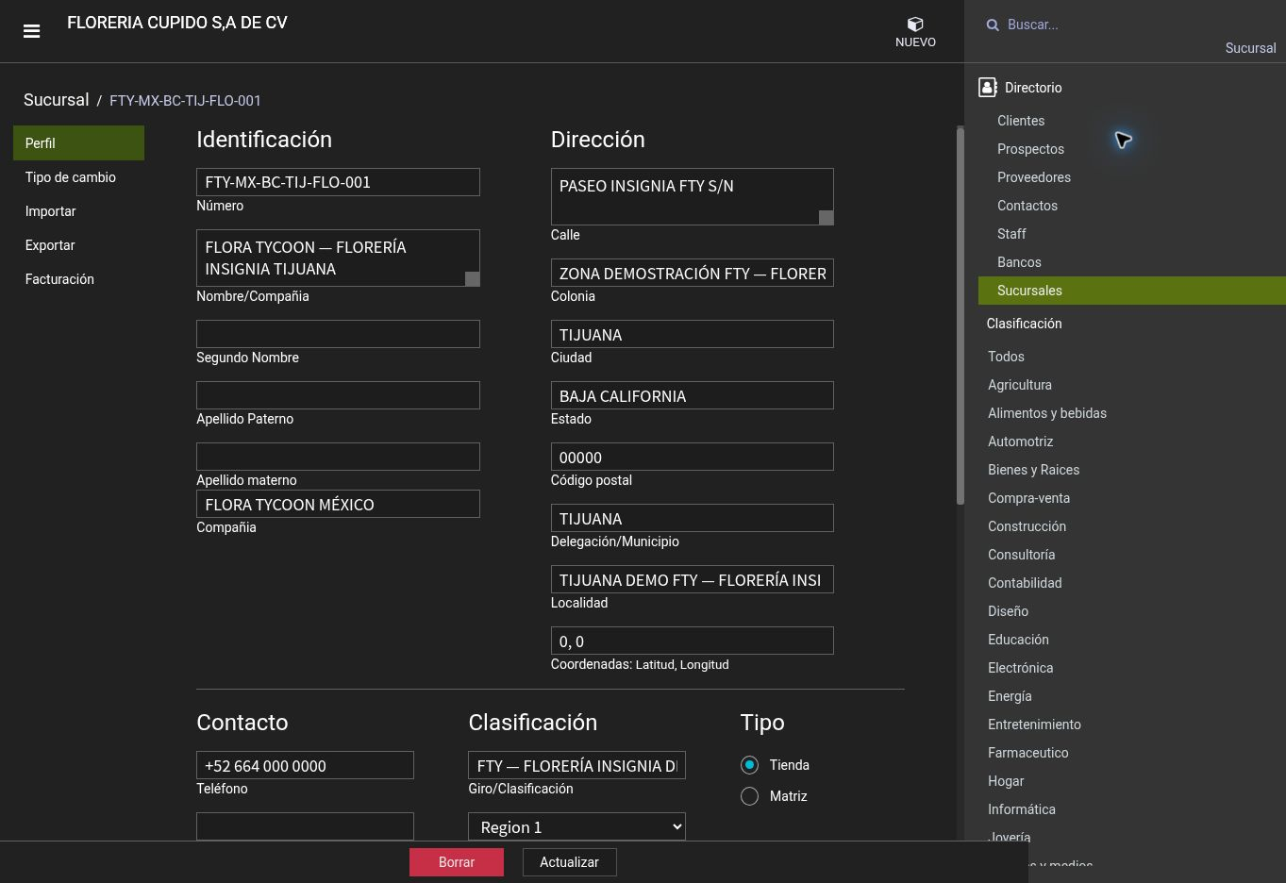
Task: Switch to the Exportar tab
Action: pos(78,245)
